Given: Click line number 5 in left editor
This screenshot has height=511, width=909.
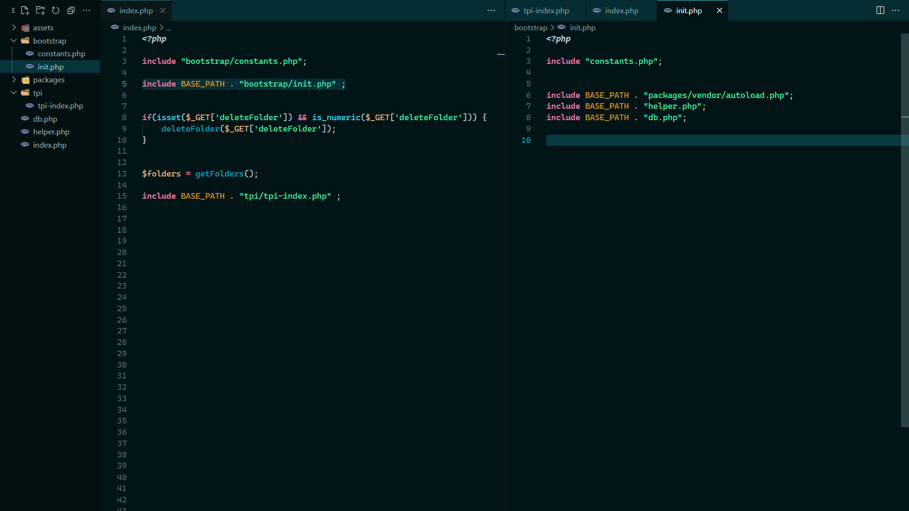Looking at the screenshot, I should tap(125, 84).
